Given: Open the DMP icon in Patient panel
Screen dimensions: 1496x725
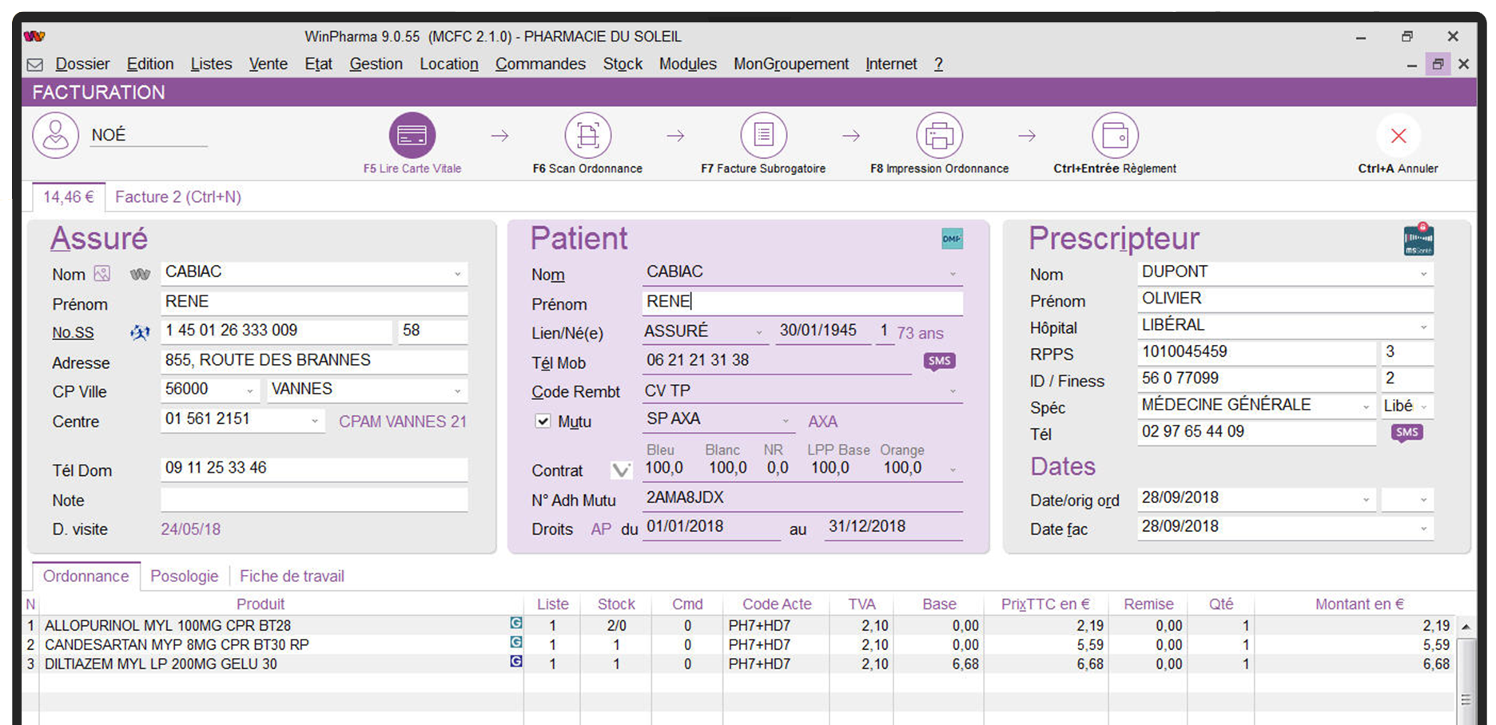Looking at the screenshot, I should pyautogui.click(x=952, y=239).
